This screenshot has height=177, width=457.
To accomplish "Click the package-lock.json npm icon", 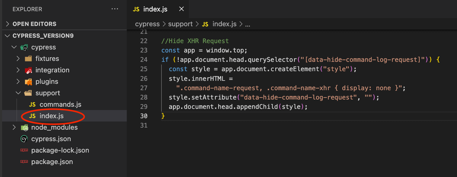I will tap(24, 150).
